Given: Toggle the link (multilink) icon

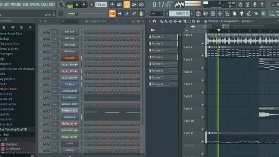Looking at the screenshot, I should 134,14.
